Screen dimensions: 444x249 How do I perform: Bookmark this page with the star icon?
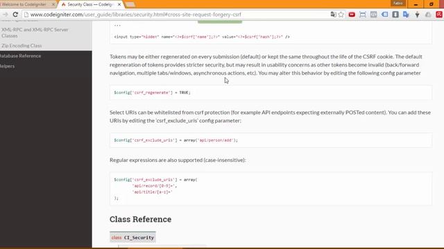point(341,15)
